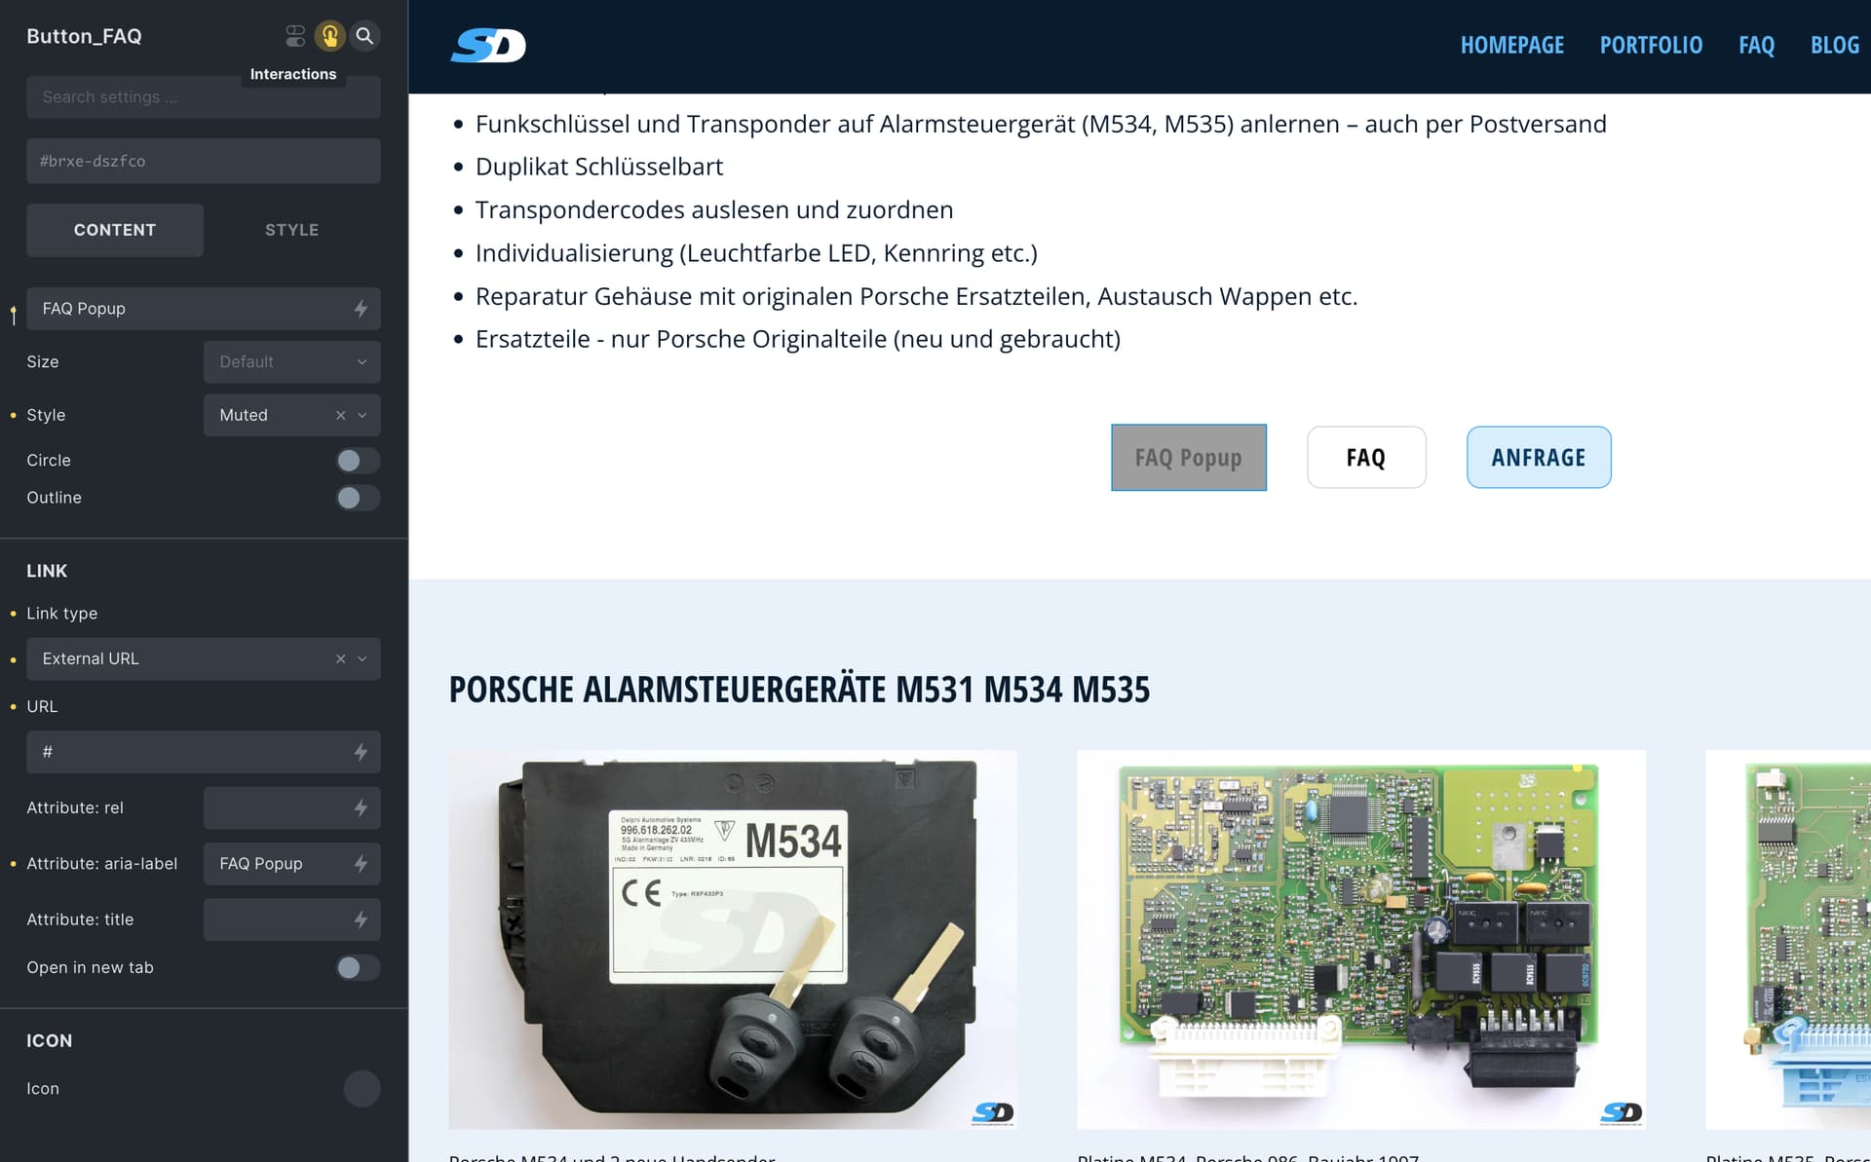
Task: Switch to the CONTENT tab
Action: point(115,230)
